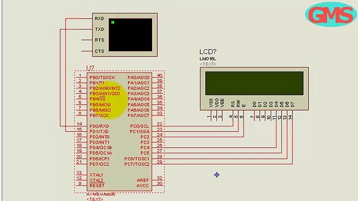Screen dimensions: 358x201
Task: Select the PB0/T0/XCK pin label
Action: (102, 78)
